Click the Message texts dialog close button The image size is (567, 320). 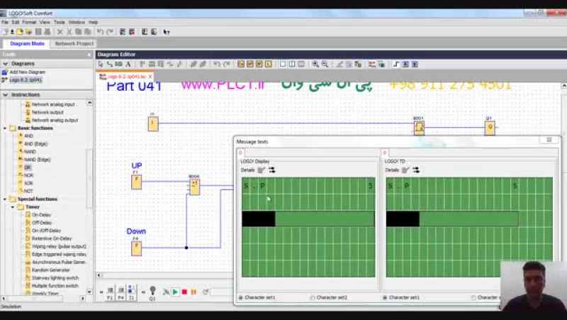click(x=549, y=140)
